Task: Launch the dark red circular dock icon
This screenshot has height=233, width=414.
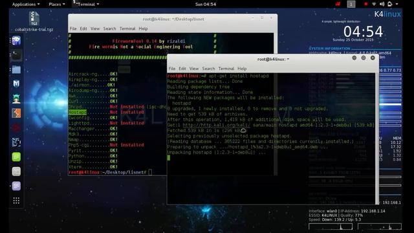Action: (16, 128)
